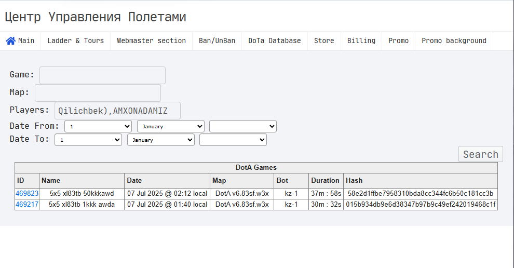Open the Date From month dropdown

coord(171,126)
